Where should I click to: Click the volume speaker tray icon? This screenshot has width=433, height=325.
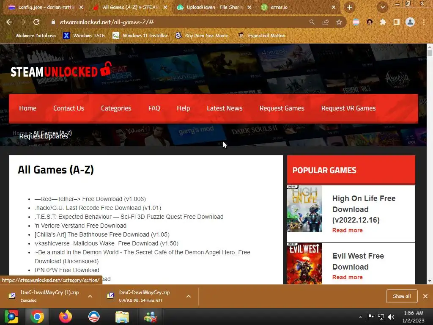(x=391, y=317)
